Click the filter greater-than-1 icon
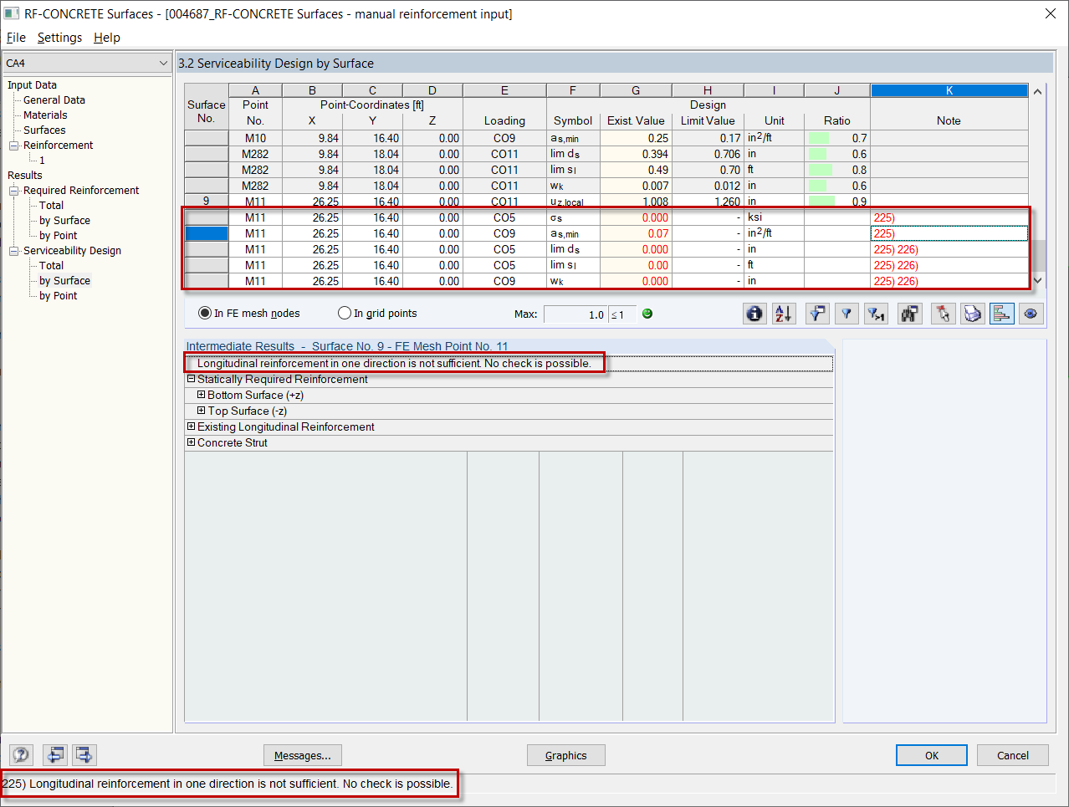The width and height of the screenshot is (1069, 807). pyautogui.click(x=876, y=314)
